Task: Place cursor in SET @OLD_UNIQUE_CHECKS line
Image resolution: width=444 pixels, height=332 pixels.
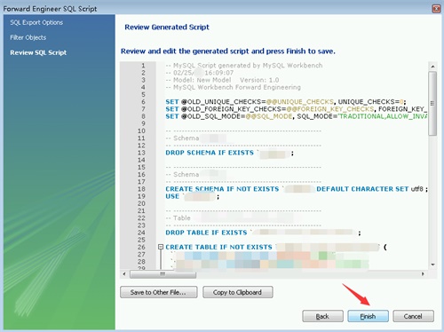Action: pyautogui.click(x=286, y=102)
